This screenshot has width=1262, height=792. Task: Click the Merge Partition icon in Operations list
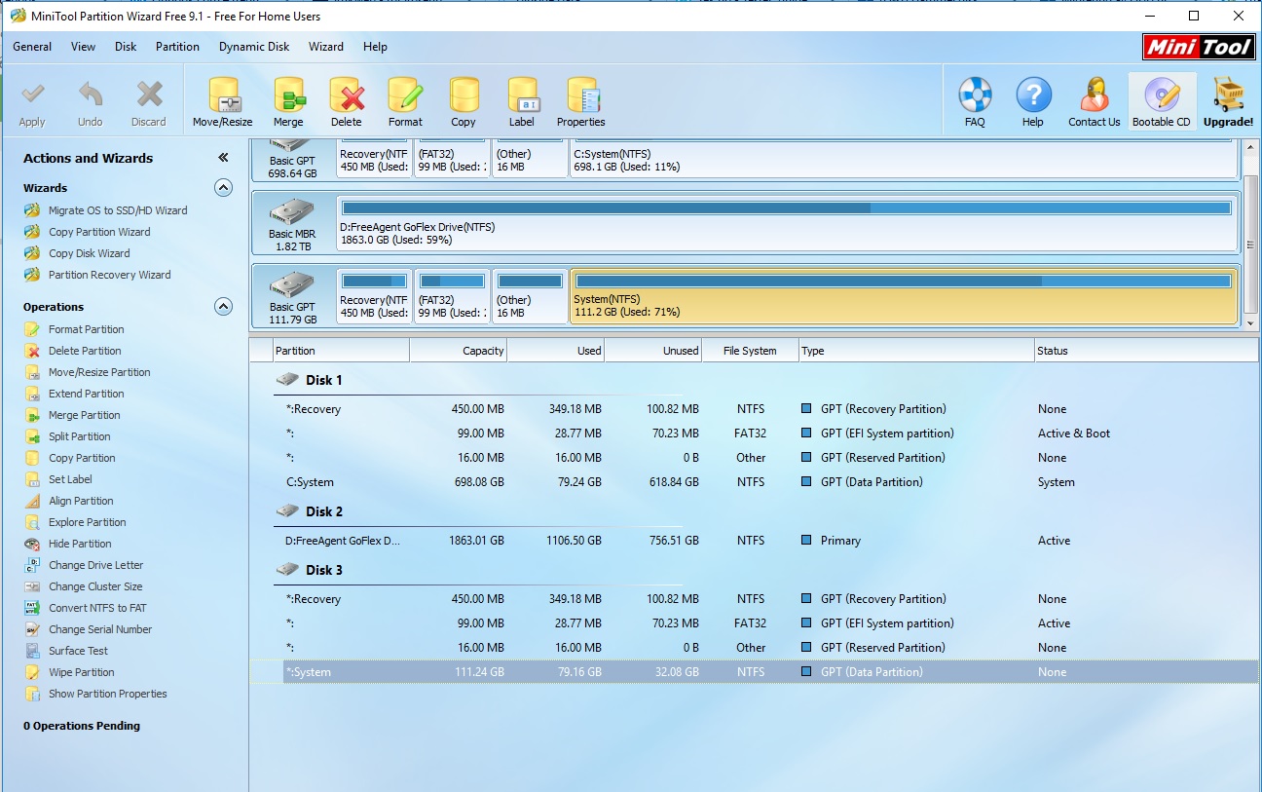[32, 415]
